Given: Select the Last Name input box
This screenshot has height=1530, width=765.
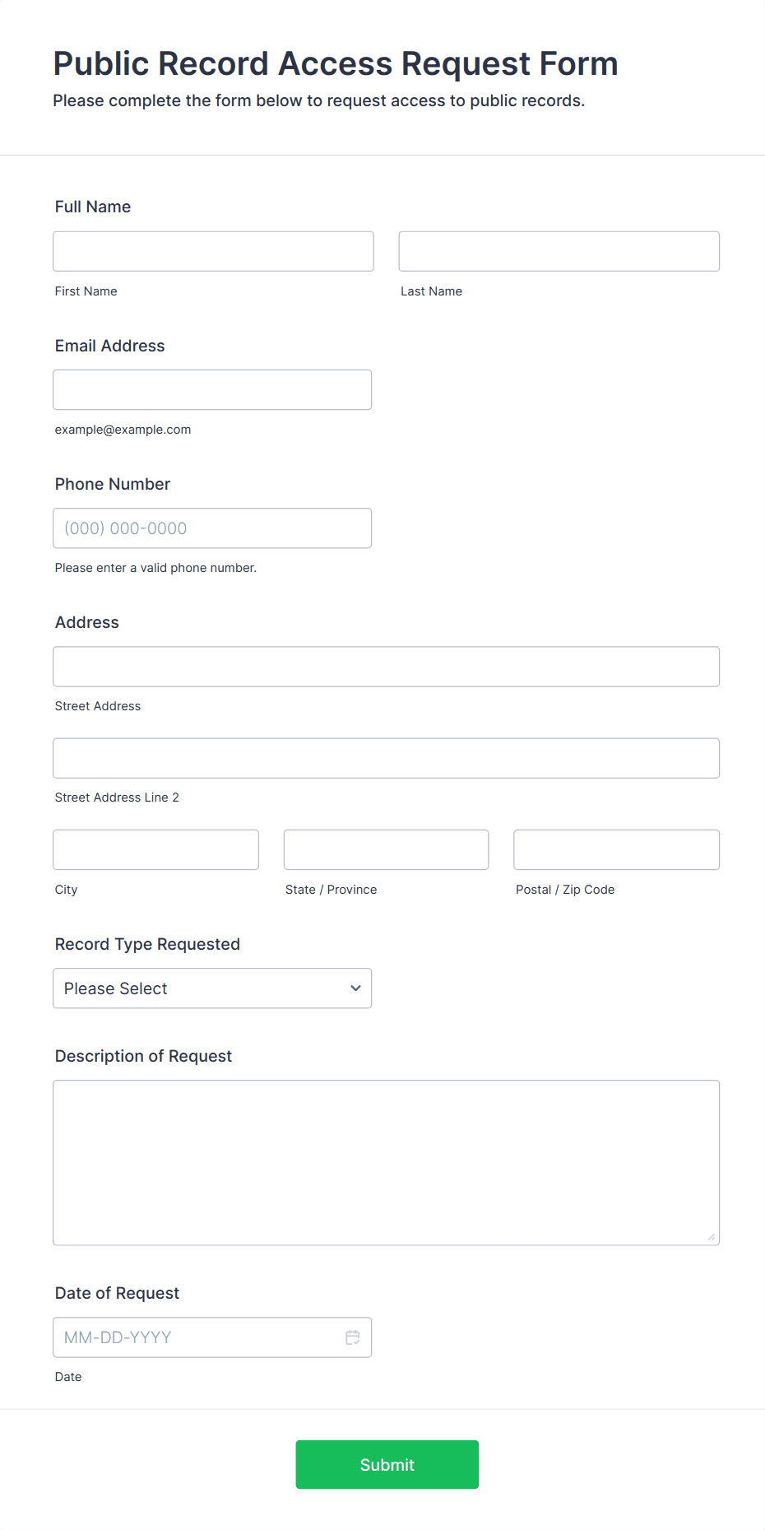Looking at the screenshot, I should tap(559, 251).
